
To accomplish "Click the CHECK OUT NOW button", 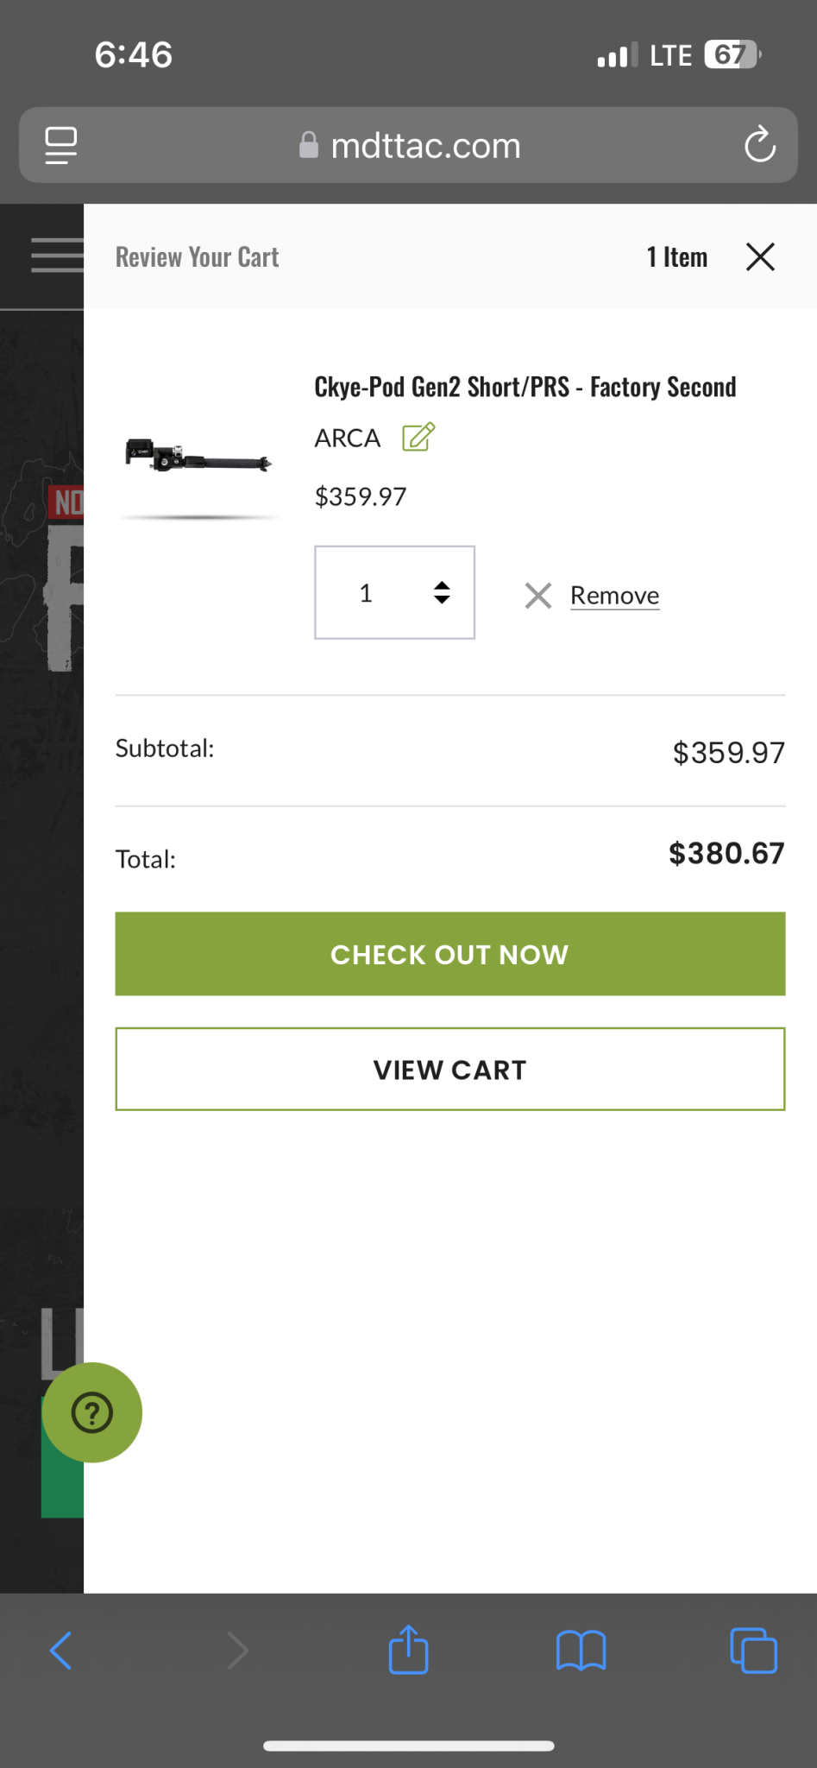I will 450,954.
